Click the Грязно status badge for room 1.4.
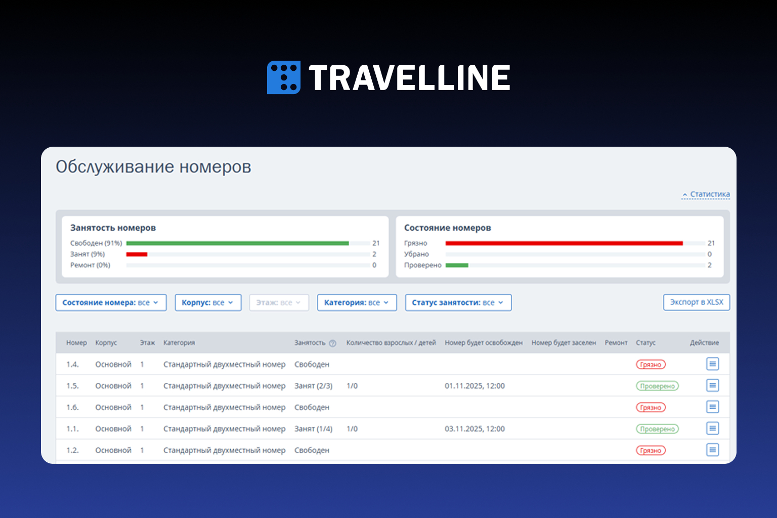Screen dimensions: 777x518 tap(651, 364)
